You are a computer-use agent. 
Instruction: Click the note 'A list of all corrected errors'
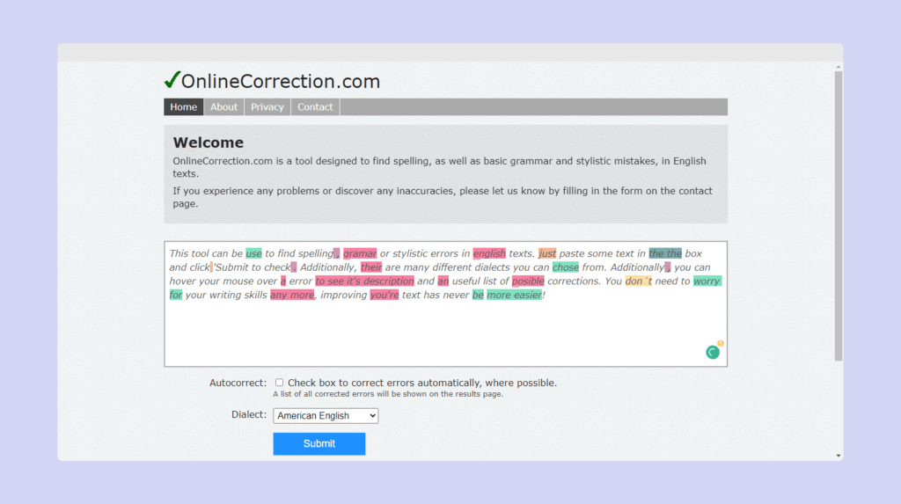coord(388,394)
